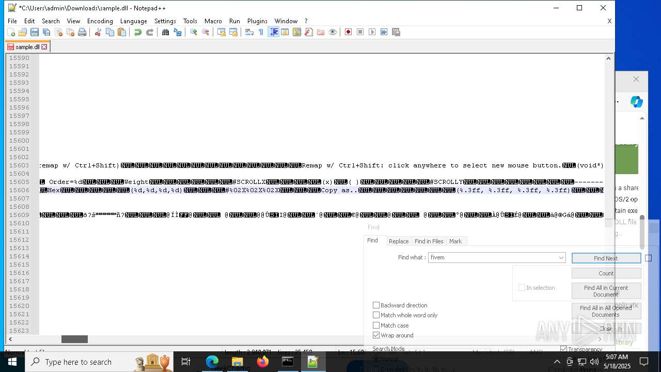Click the Monitoring eye toolbar icon

(x=333, y=32)
